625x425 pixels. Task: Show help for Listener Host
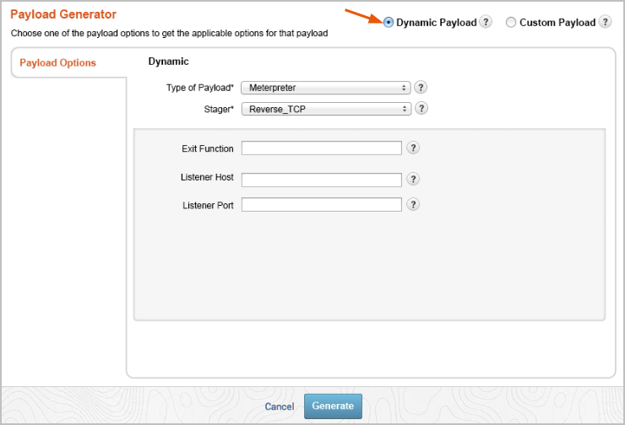pyautogui.click(x=413, y=179)
